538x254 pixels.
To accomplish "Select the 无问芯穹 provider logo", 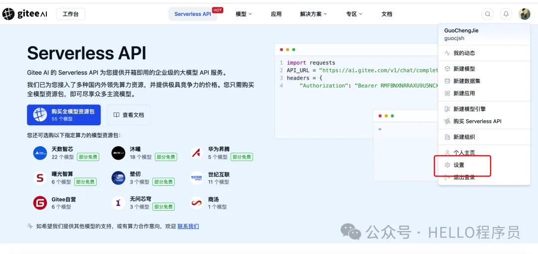I will [x=119, y=203].
